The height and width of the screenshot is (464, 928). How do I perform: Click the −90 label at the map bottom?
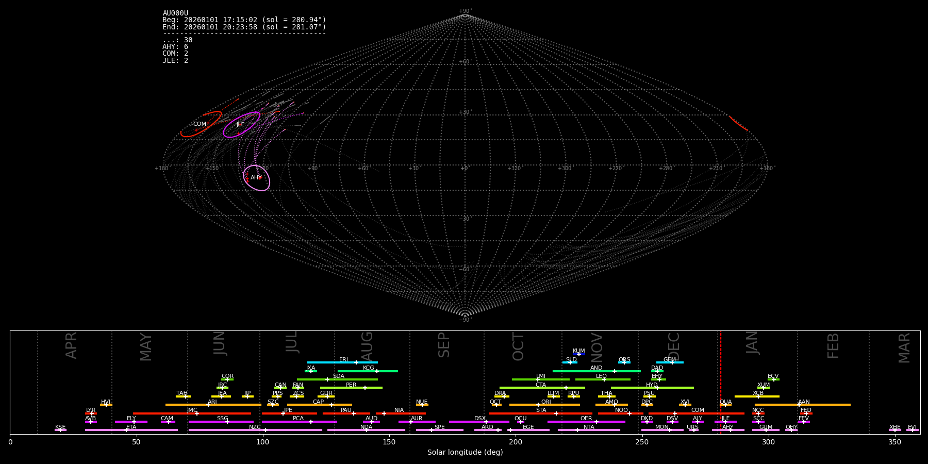(x=465, y=320)
